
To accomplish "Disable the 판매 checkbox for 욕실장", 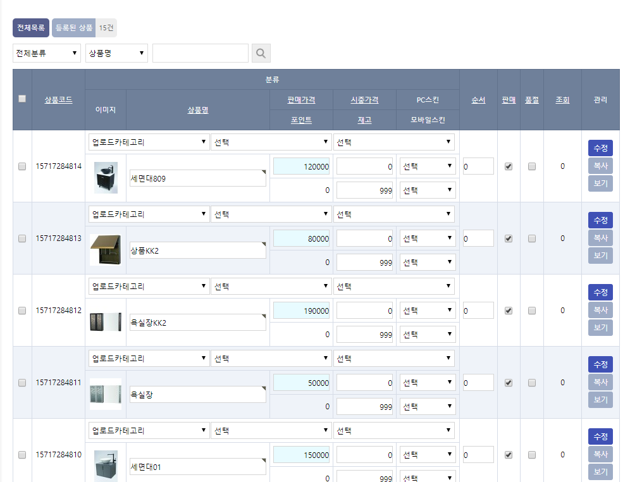I will point(508,383).
